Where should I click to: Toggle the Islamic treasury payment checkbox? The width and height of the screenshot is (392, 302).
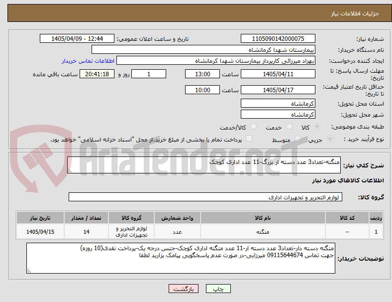(249, 139)
